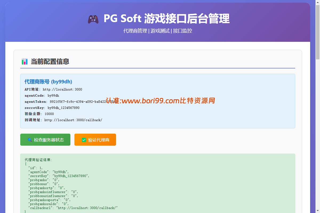Click the agentToken value line
320x213 pixels.
(x=71, y=102)
